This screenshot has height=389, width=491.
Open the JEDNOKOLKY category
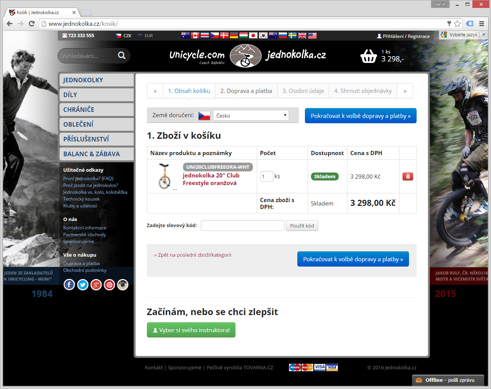[96, 80]
